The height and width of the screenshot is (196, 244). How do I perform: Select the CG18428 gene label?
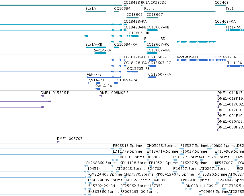[x=132, y=3]
